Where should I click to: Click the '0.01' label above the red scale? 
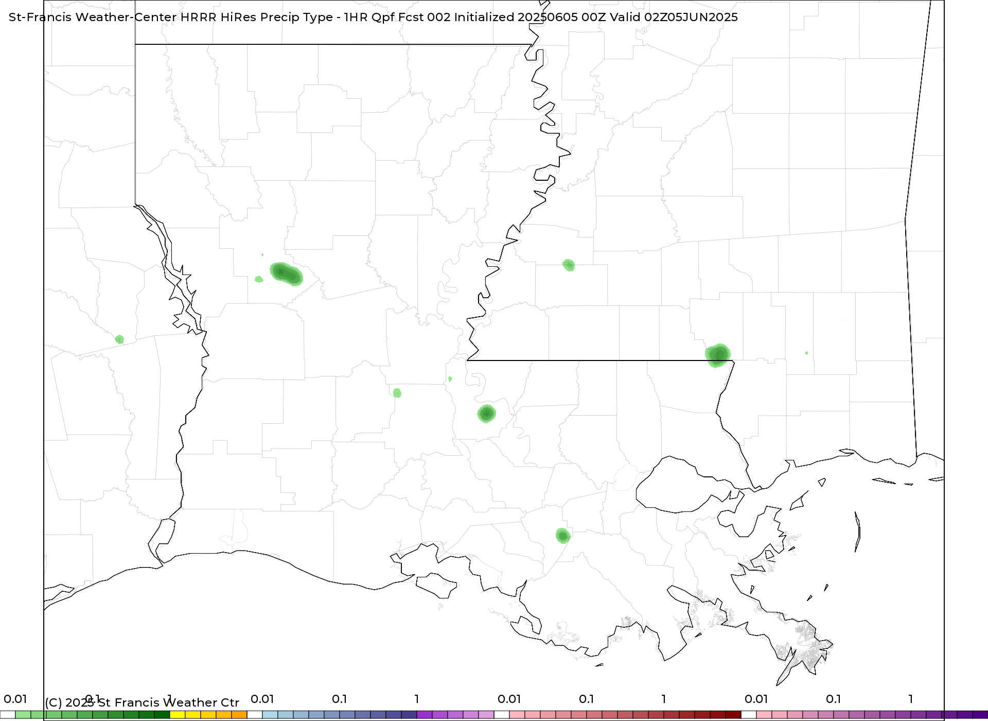tap(509, 699)
